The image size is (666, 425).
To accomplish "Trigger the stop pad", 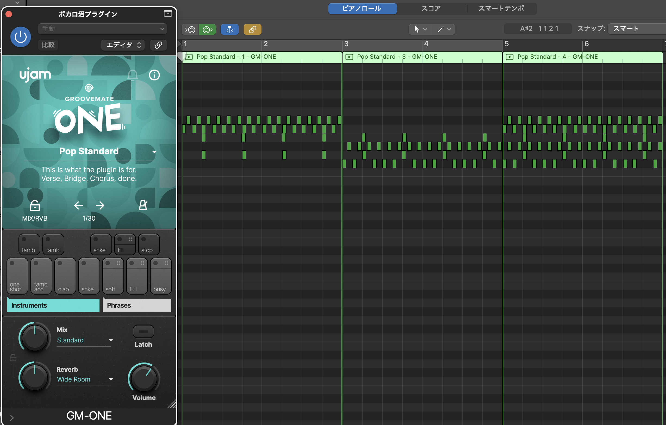I will pyautogui.click(x=149, y=245).
